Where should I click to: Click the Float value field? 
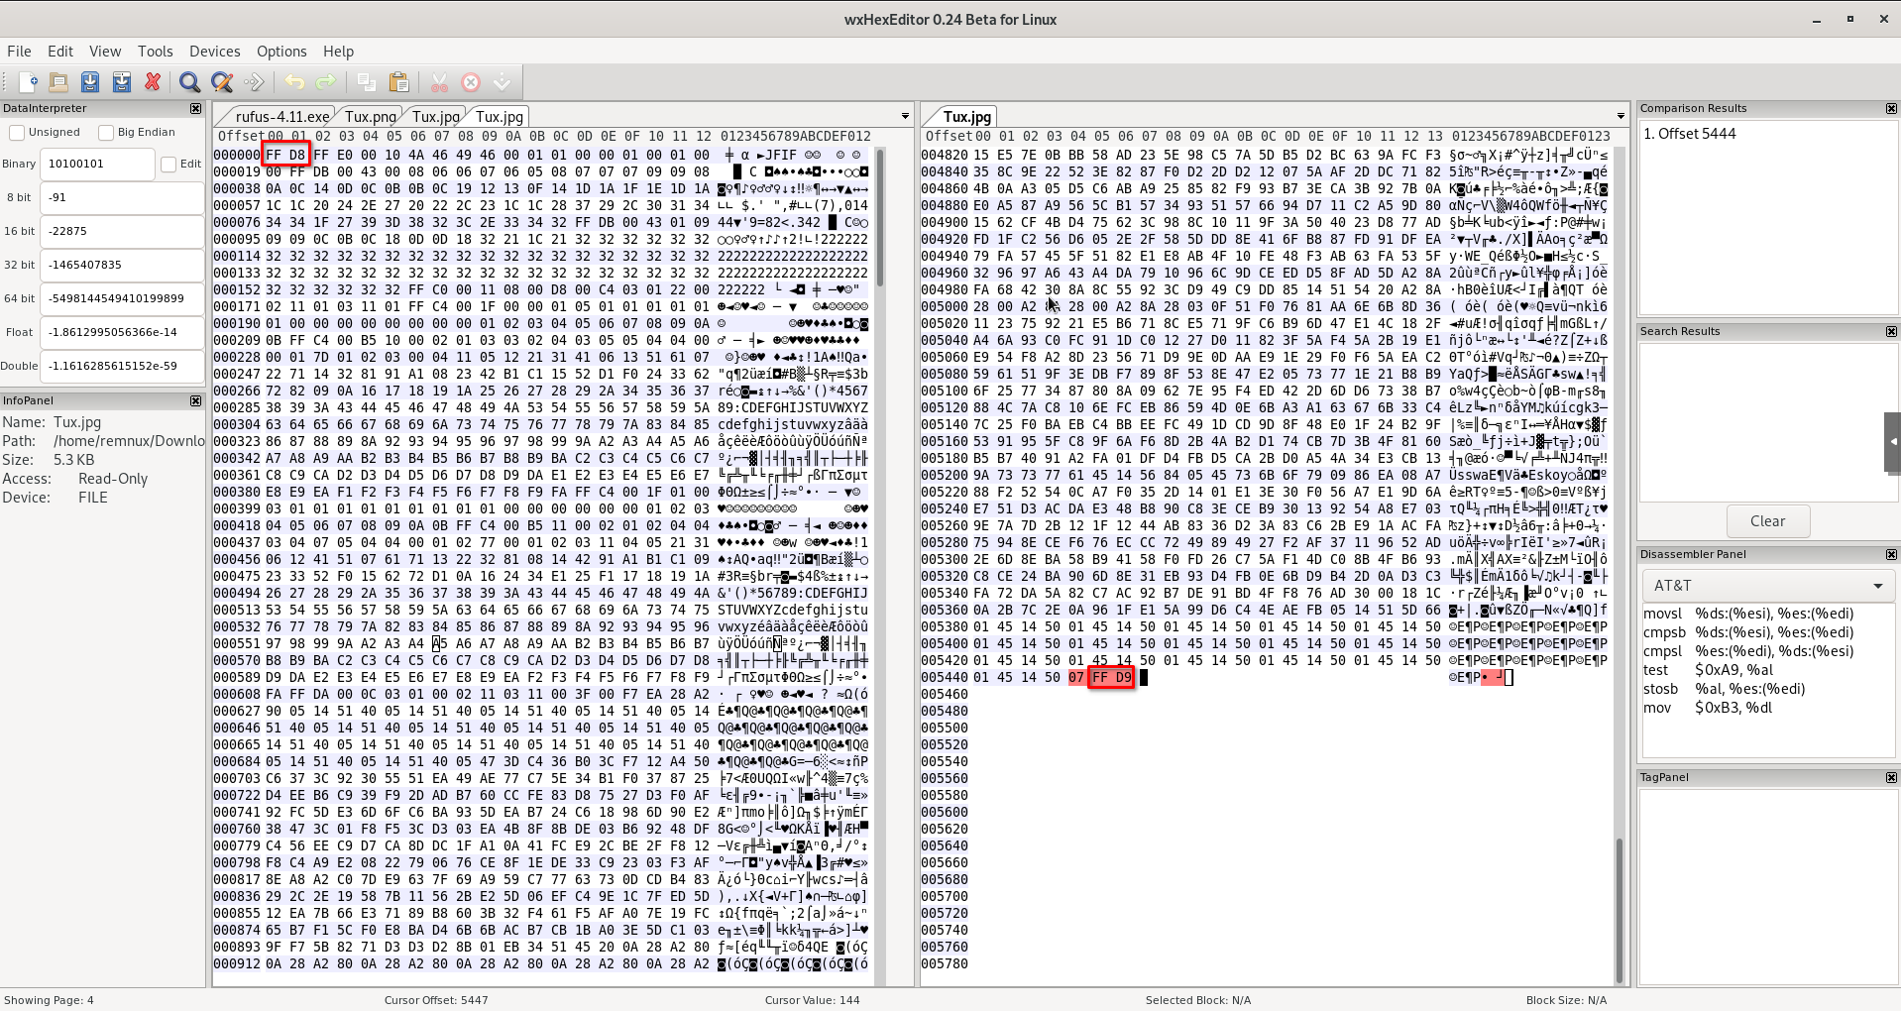(x=122, y=333)
